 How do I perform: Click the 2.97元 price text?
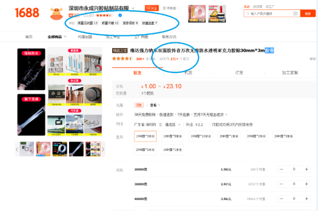(226, 184)
